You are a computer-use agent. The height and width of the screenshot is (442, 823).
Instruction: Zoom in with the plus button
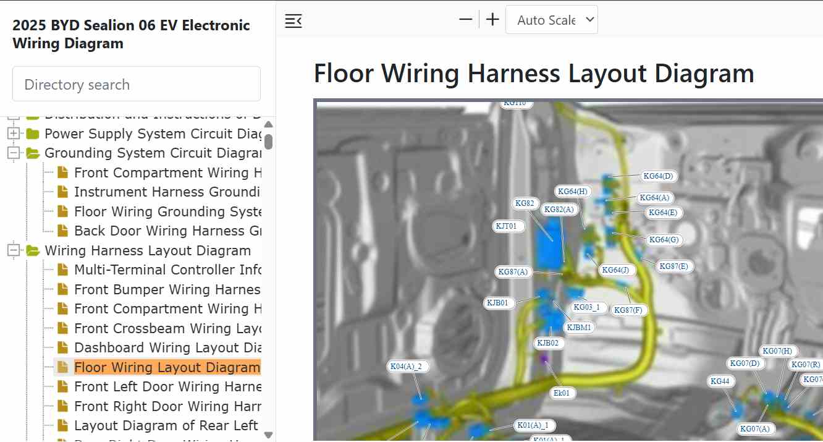492,20
